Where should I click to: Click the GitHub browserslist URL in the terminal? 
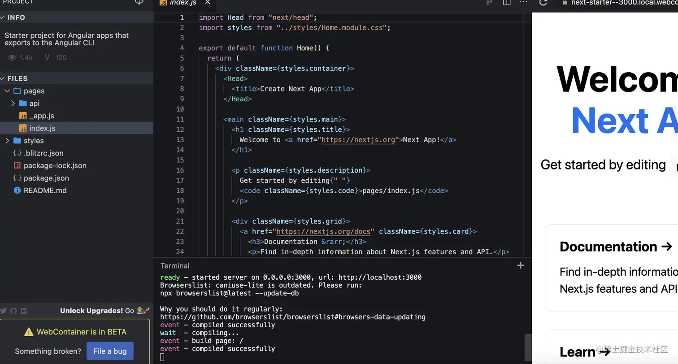[293, 317]
